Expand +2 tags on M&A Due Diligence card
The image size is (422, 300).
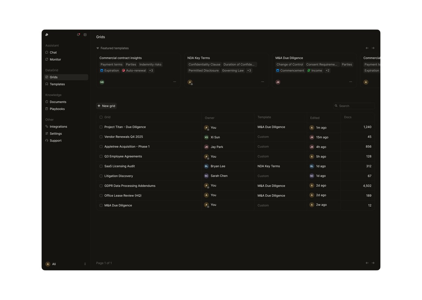click(327, 70)
